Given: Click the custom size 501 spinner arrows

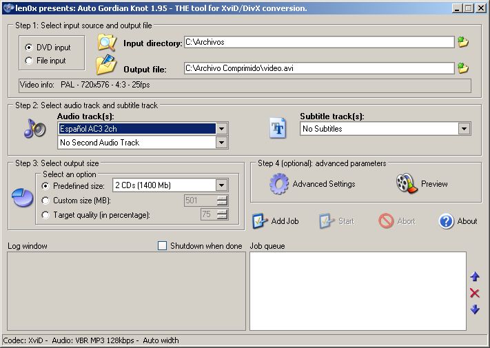Looking at the screenshot, I should (x=222, y=201).
